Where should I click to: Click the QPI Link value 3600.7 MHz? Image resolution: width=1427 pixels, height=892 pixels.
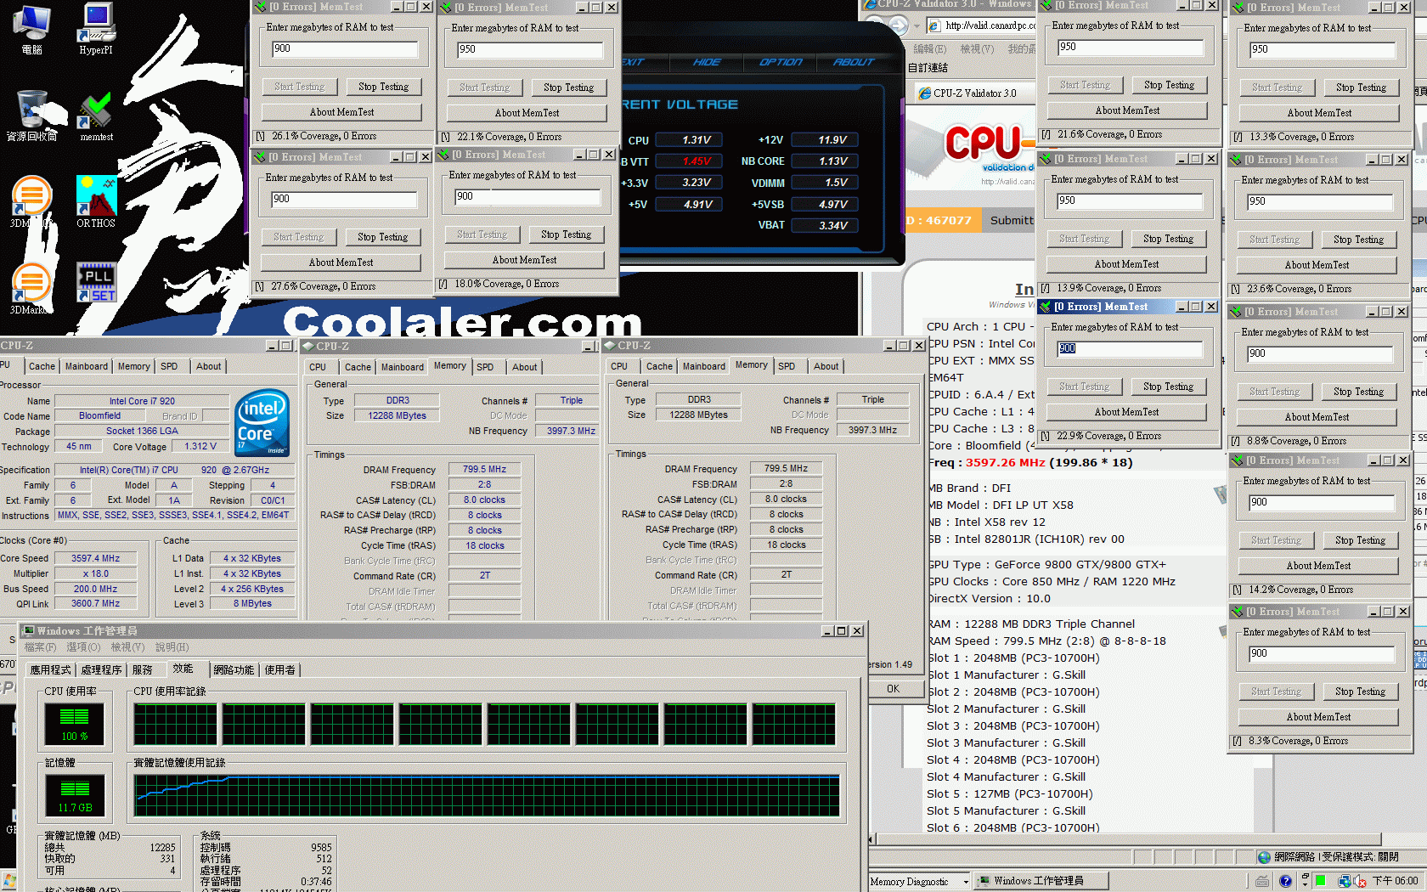(95, 603)
